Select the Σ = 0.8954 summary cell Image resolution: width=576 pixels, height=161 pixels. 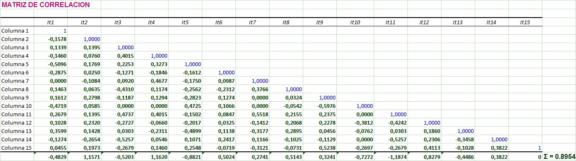coord(559,156)
